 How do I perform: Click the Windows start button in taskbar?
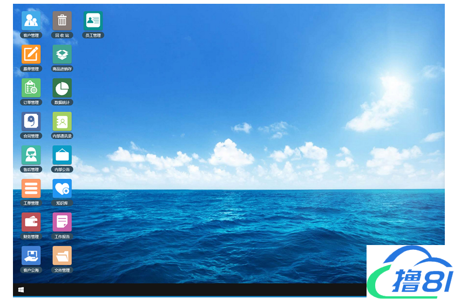click(x=21, y=290)
